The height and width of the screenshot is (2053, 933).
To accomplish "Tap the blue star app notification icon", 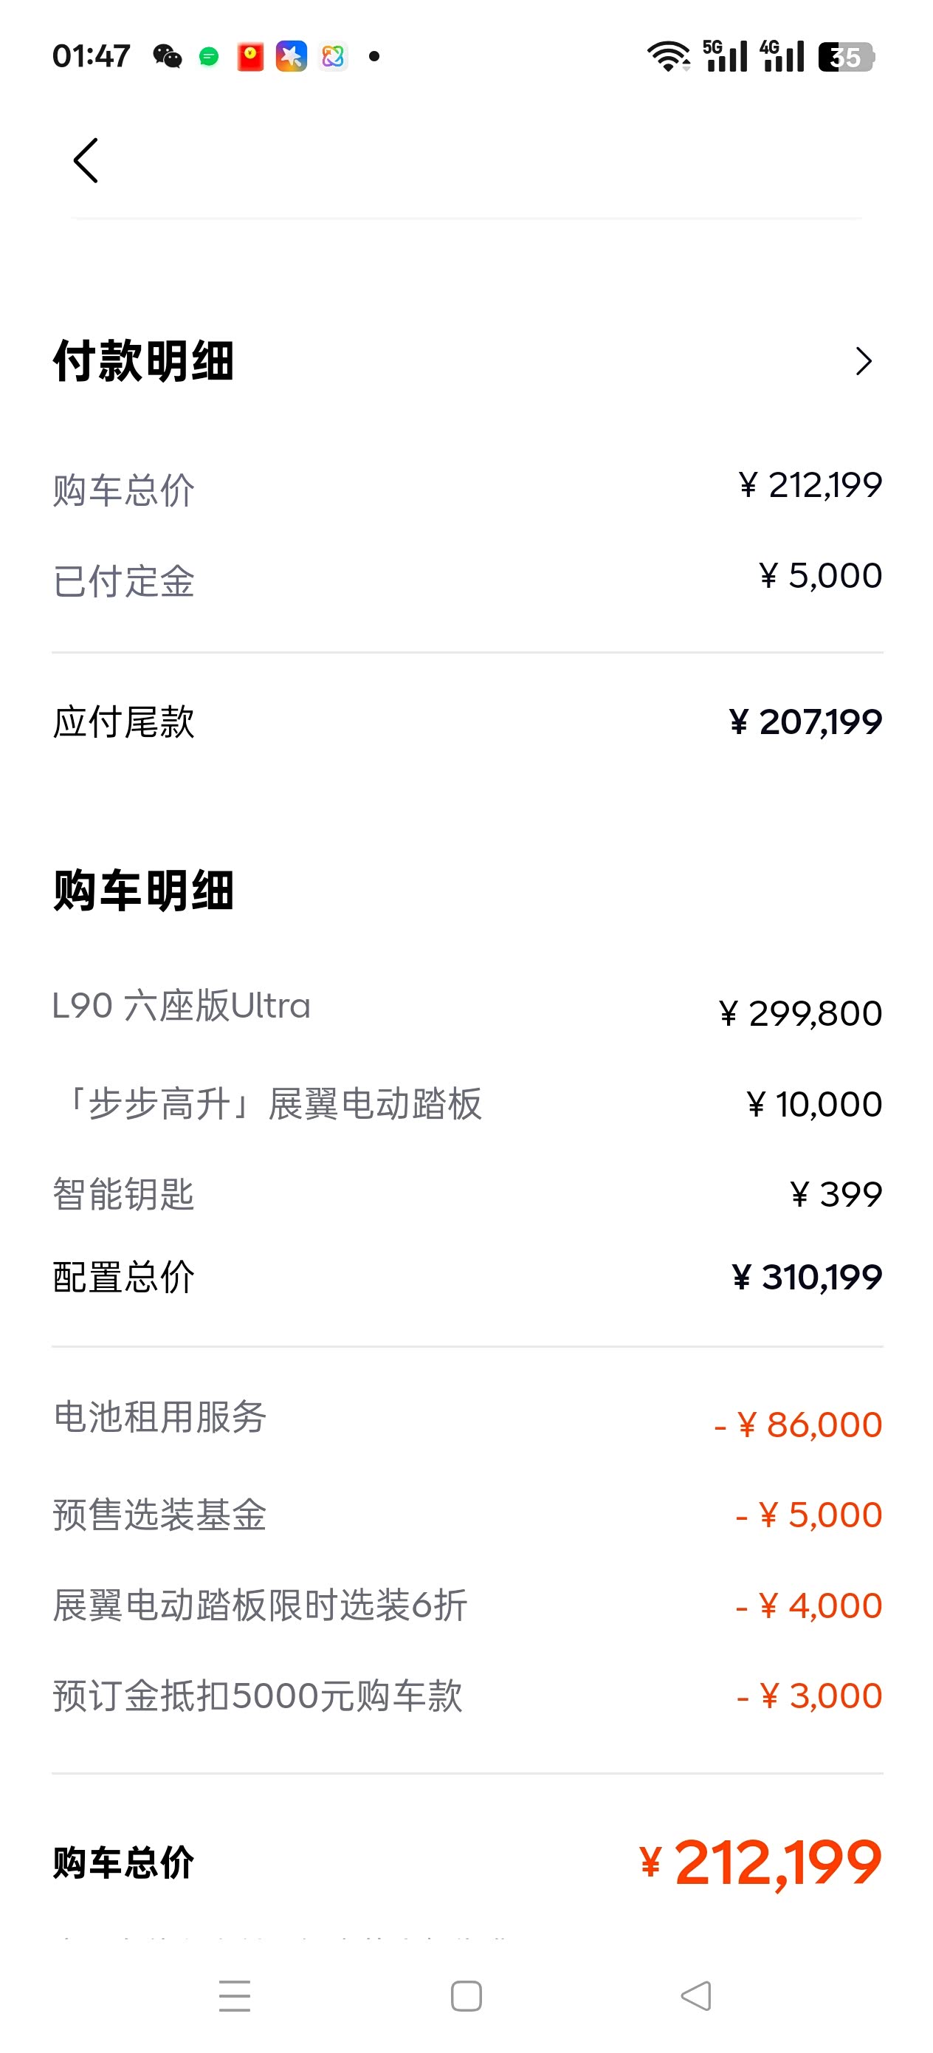I will pos(292,56).
